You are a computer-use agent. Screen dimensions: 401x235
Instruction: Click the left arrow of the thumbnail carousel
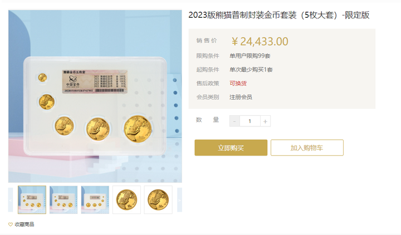coord(11,200)
